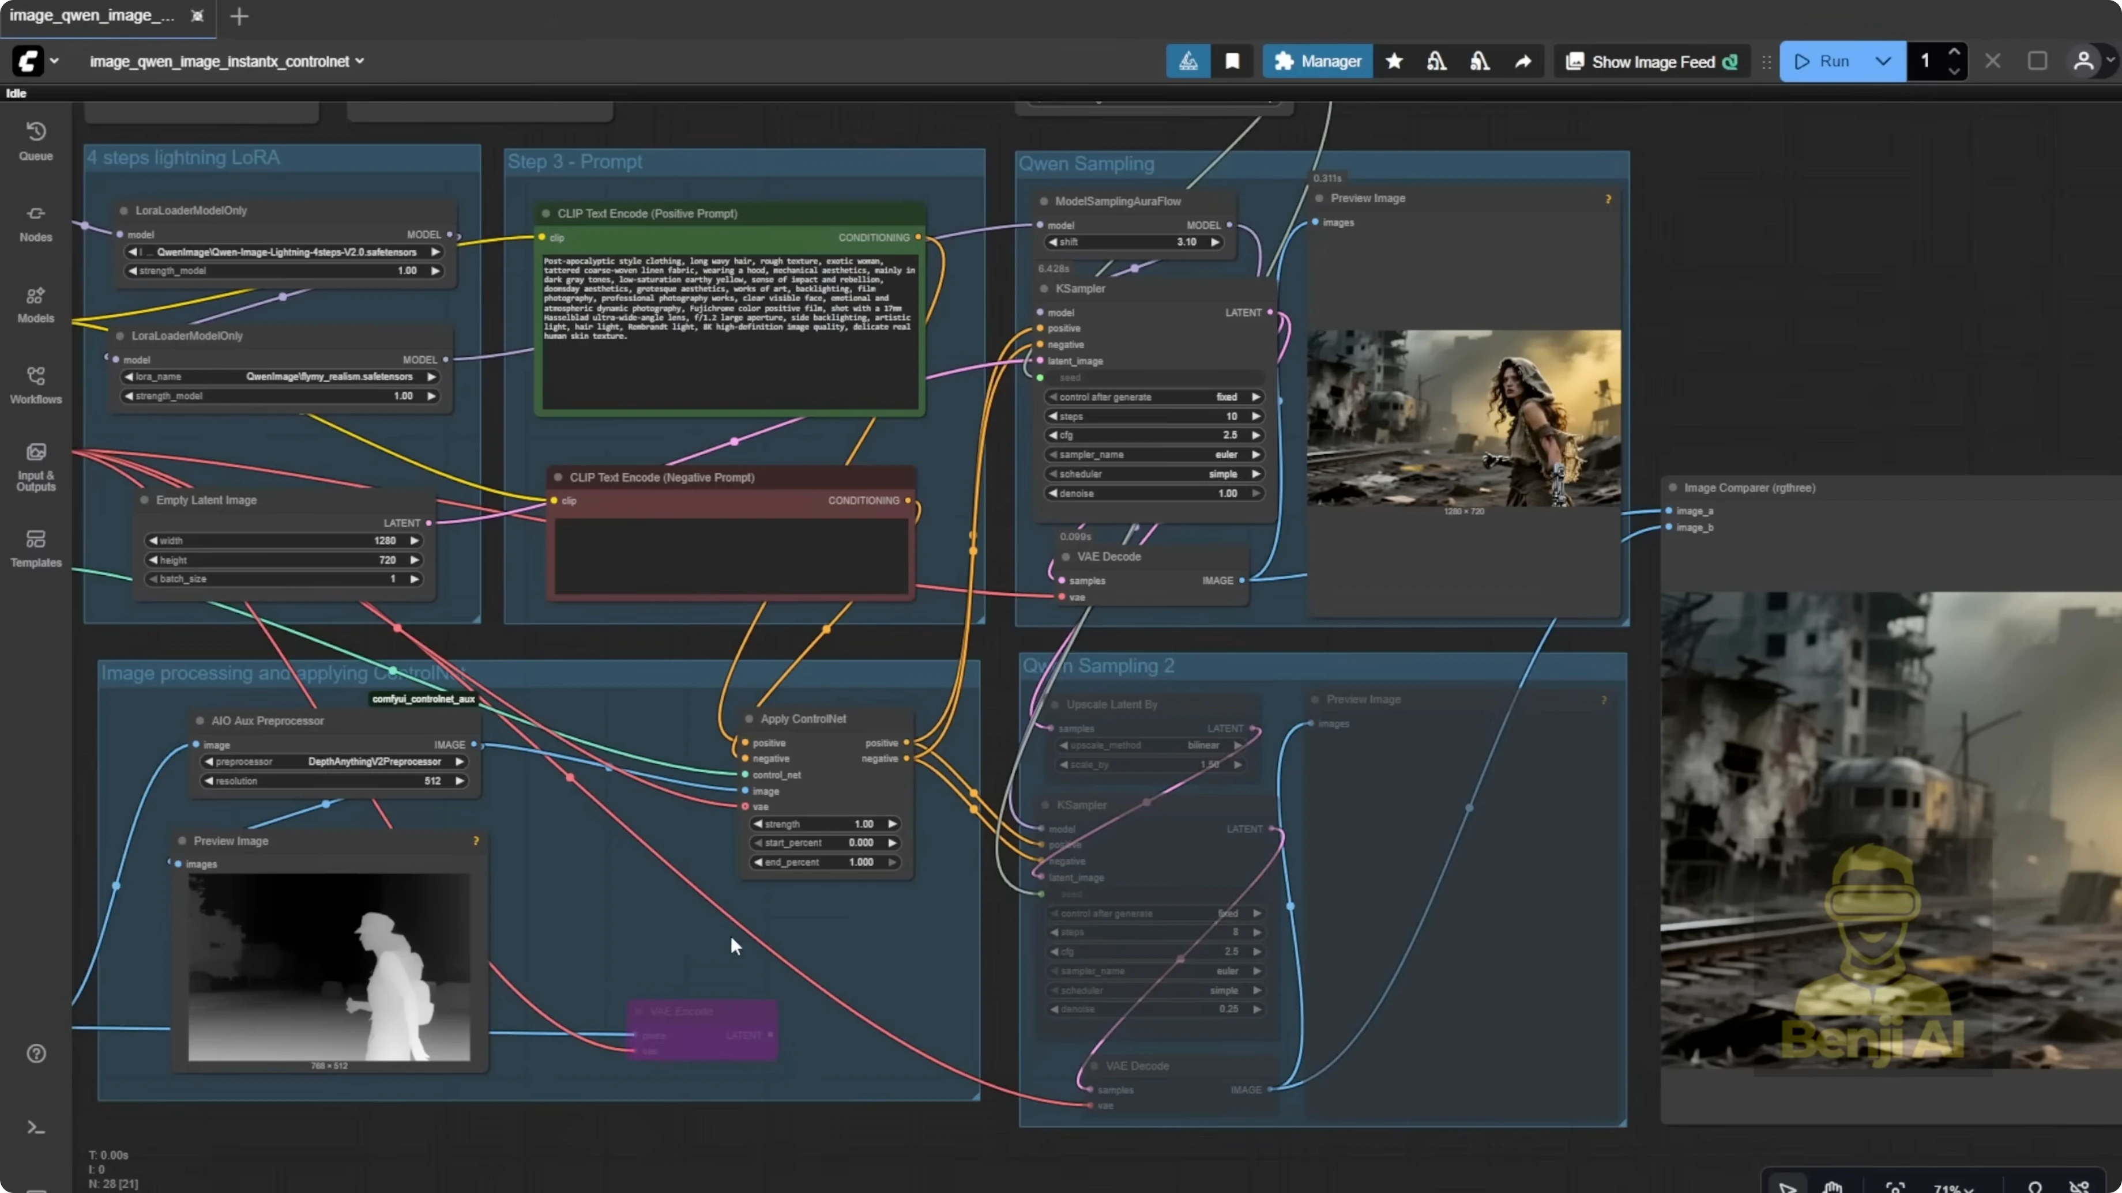This screenshot has width=2122, height=1193.
Task: Toggle the favorites star in the toolbar
Action: click(x=1395, y=61)
